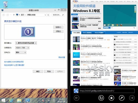138x103 pixels.
Task: Click the 天极网软件频道 heading link
Action: pyautogui.click(x=84, y=6)
